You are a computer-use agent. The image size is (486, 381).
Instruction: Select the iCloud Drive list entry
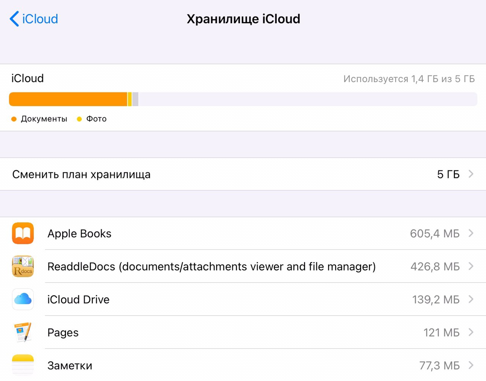pos(78,300)
